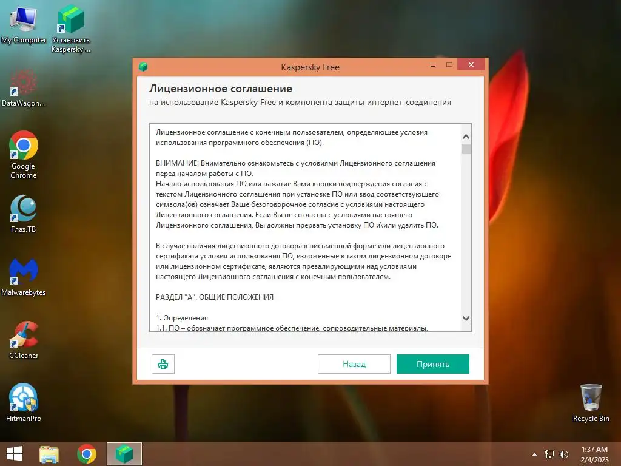Screen dimensions: 621x466
Task: Select the Recycle Bin icon
Action: [591, 403]
